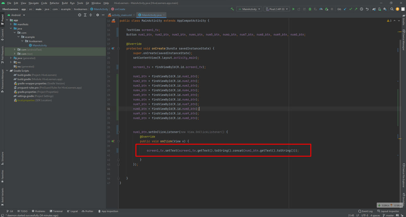Click the Git Rollback undo arrow

click(x=367, y=9)
